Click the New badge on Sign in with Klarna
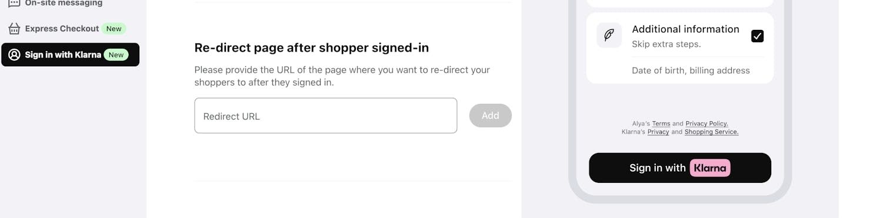Image resolution: width=880 pixels, height=218 pixels. [x=116, y=54]
